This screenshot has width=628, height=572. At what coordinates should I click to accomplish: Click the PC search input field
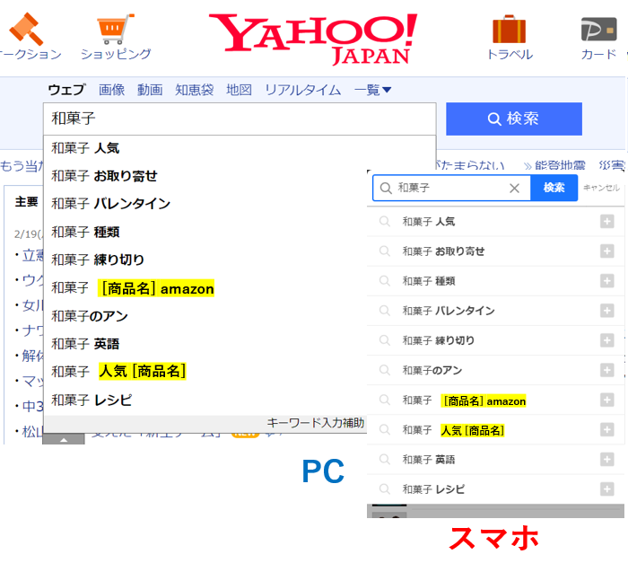239,119
